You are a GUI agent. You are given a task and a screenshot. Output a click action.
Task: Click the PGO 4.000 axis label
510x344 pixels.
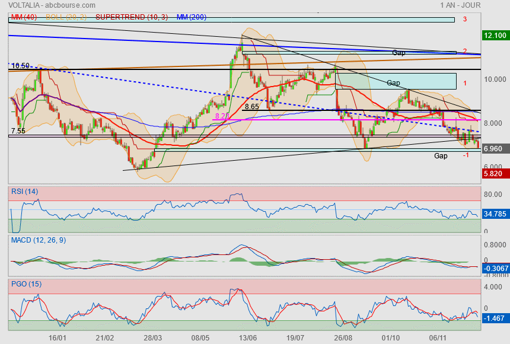pyautogui.click(x=493, y=286)
